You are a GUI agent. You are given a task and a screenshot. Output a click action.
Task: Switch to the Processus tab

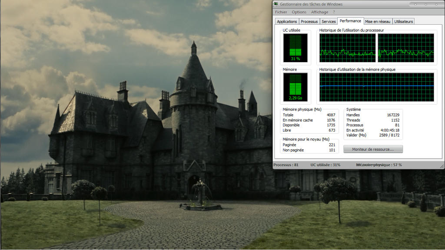(x=309, y=21)
